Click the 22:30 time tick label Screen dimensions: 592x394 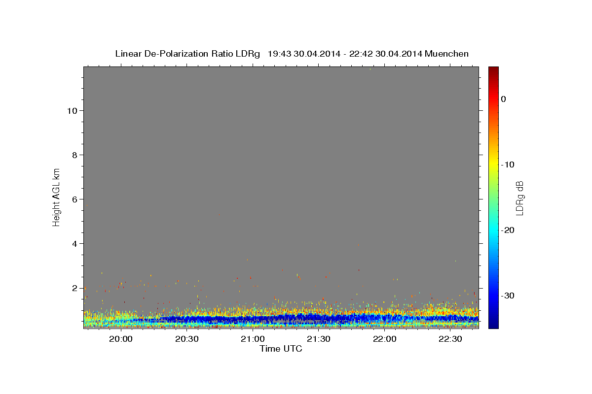click(x=450, y=339)
